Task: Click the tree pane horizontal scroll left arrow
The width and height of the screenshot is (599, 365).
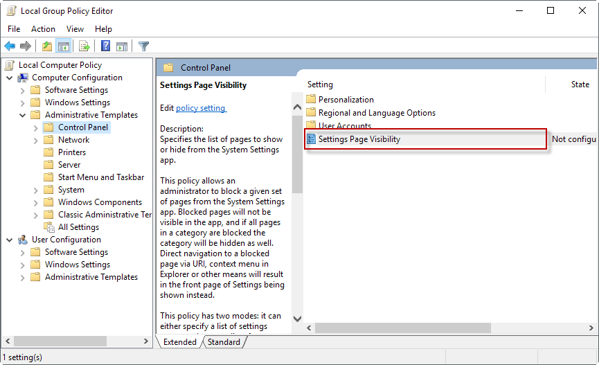Action: click(8, 341)
